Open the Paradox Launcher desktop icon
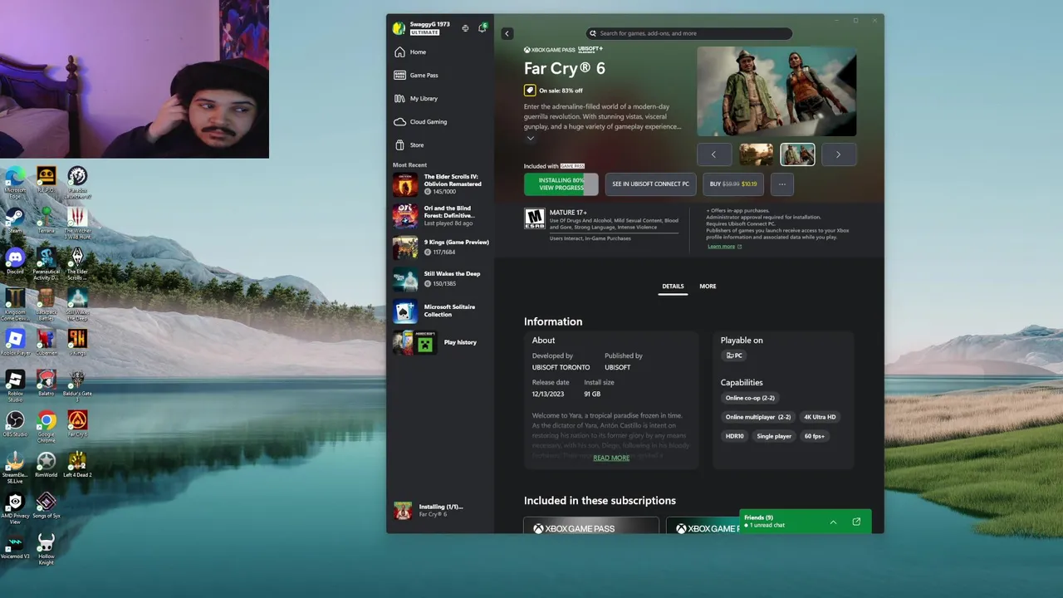Viewport: 1063px width, 598px height. [77, 183]
